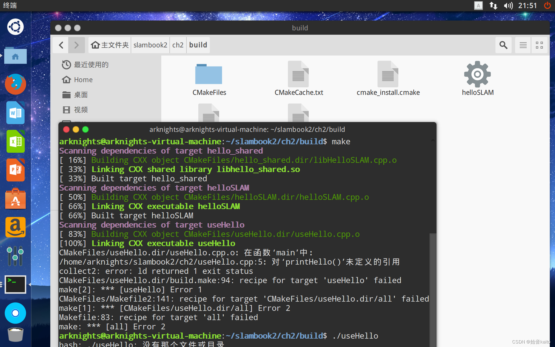Open the network indicator menu

(493, 5)
